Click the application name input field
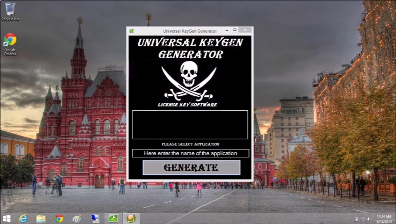396x224 pixels. pos(191,153)
